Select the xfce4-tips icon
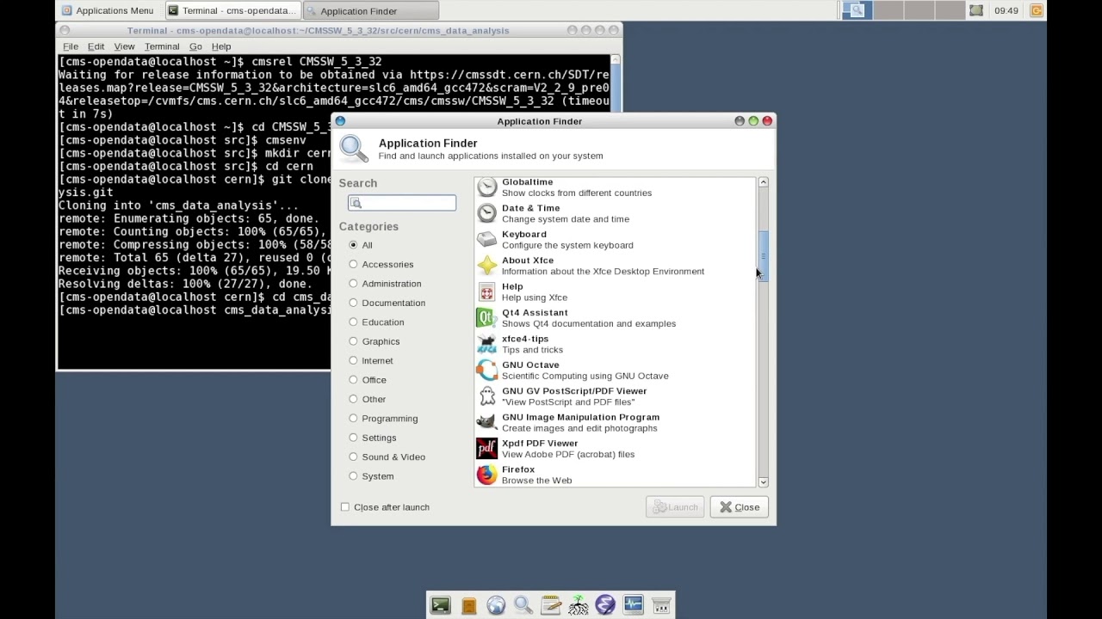Screen dimensions: 1102x619 487,344
